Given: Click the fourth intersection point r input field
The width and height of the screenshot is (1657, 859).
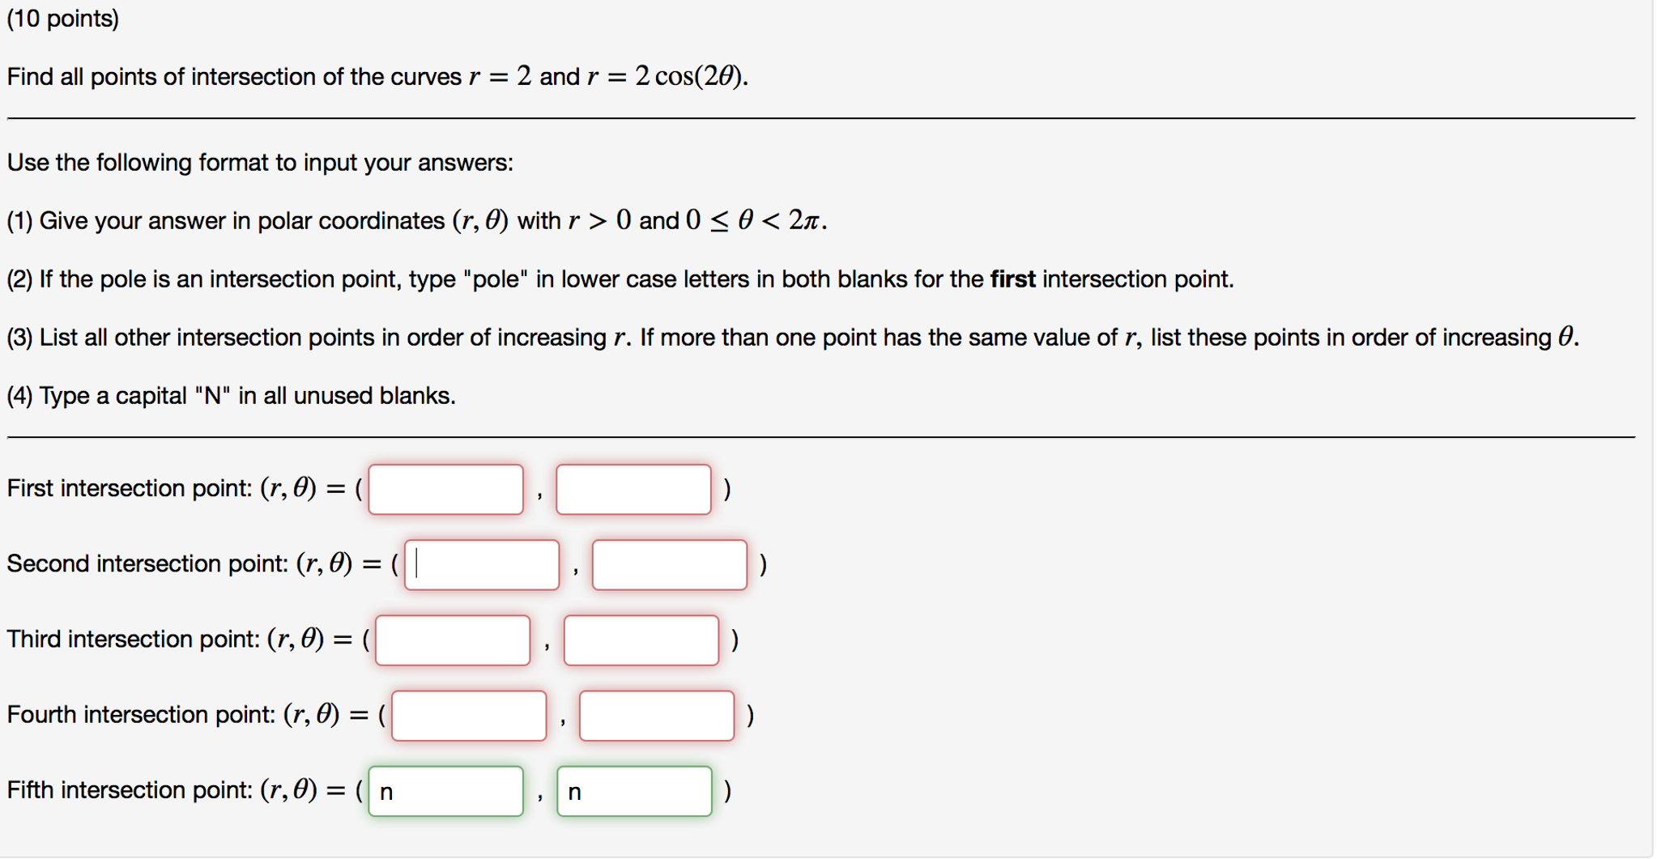Looking at the screenshot, I should tap(468, 716).
